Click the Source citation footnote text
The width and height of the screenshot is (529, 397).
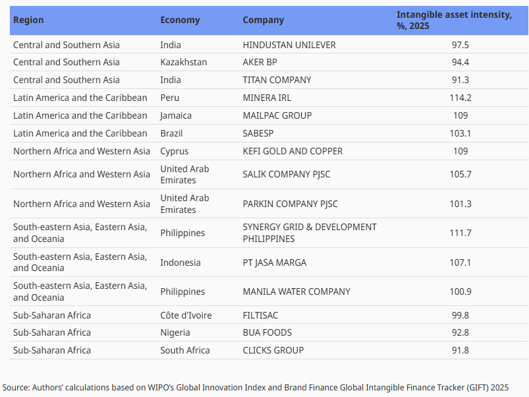coord(256,388)
